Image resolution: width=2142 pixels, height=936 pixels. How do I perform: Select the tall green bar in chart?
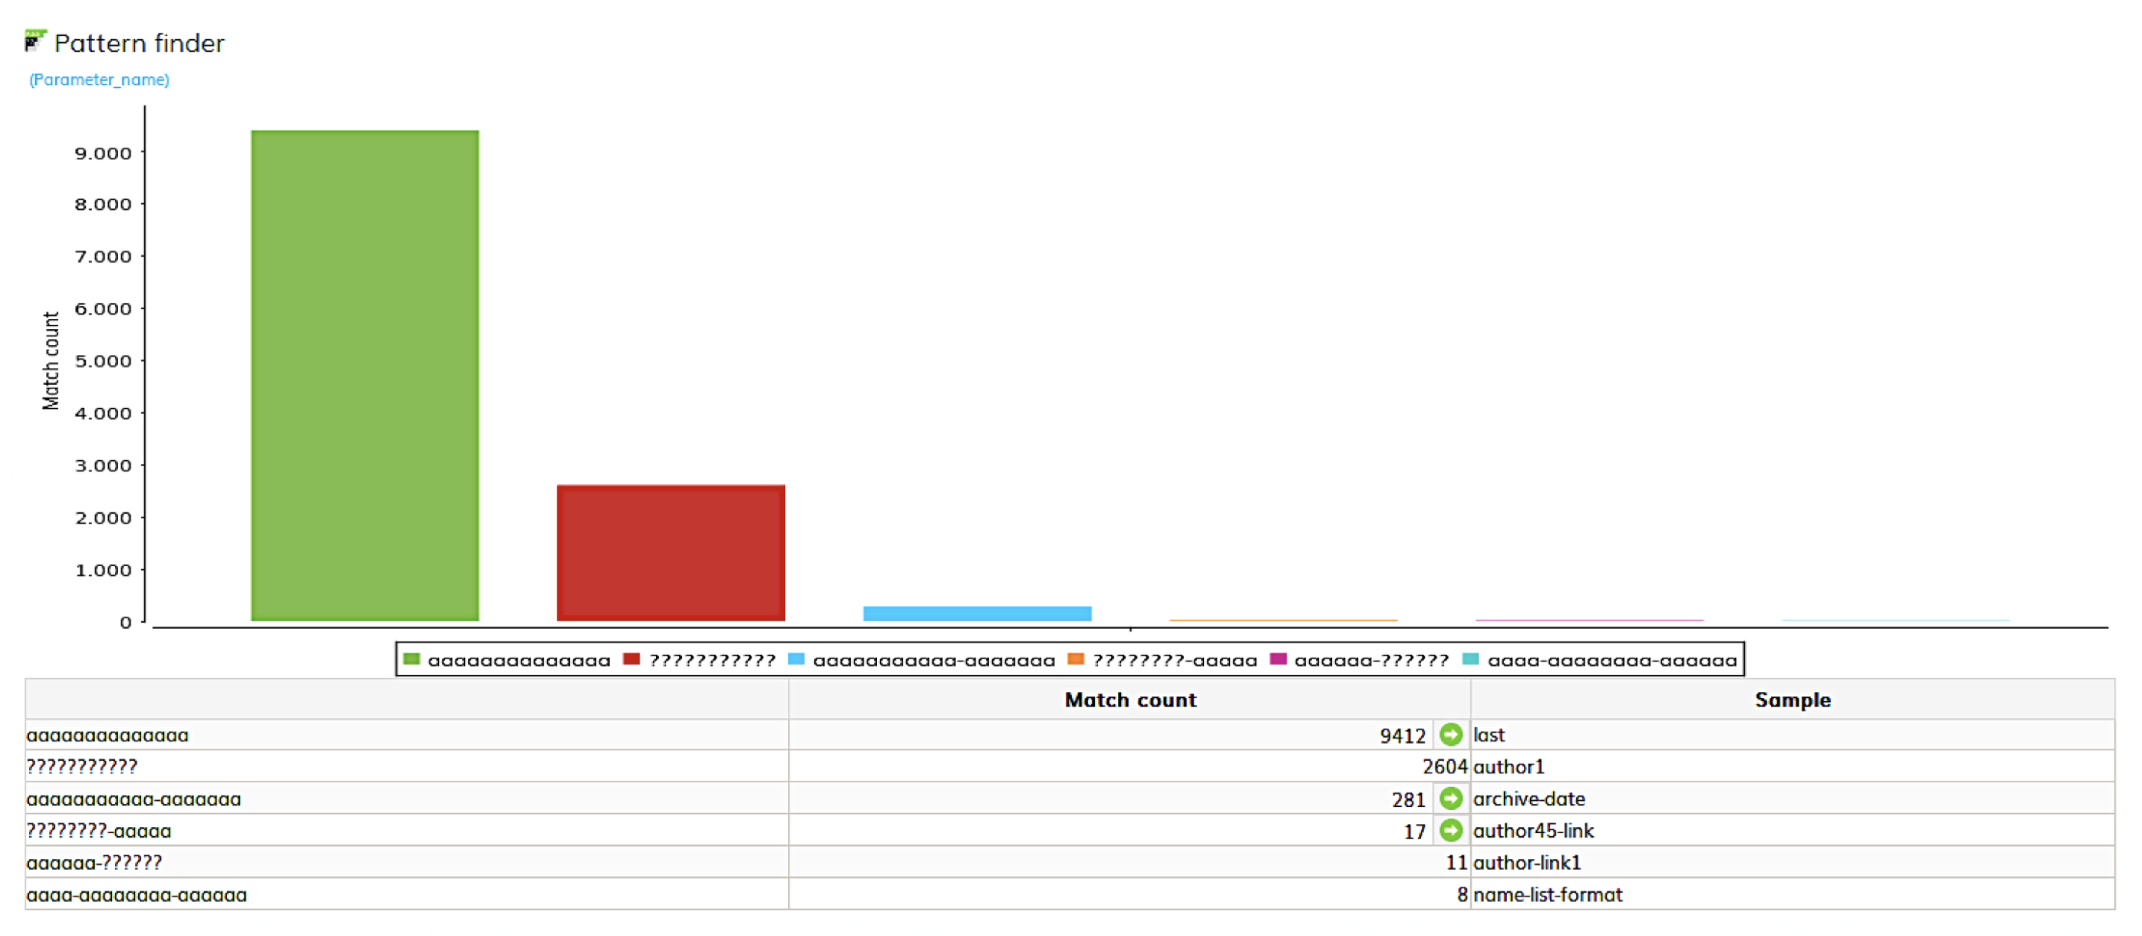pyautogui.click(x=365, y=375)
